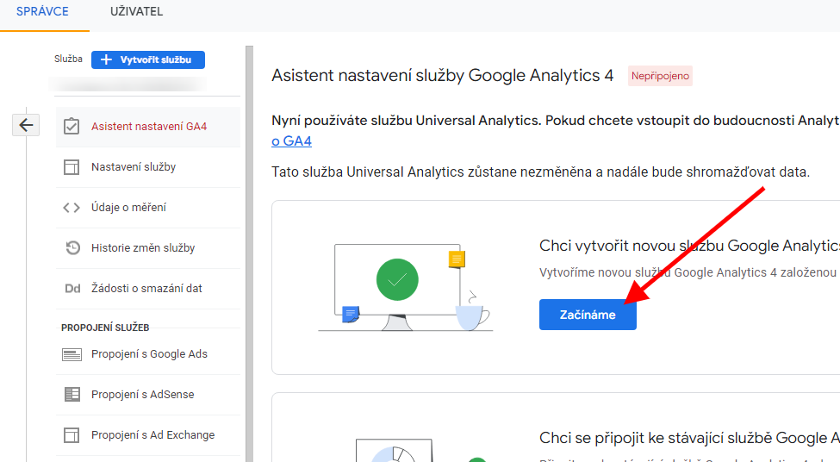Open Historie změn služby entry
The width and height of the screenshot is (840, 462).
point(143,248)
